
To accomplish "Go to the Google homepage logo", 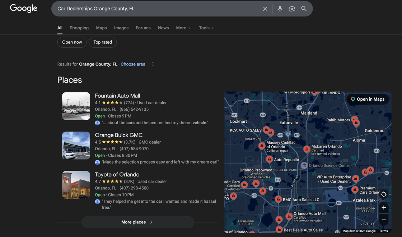I will [24, 8].
